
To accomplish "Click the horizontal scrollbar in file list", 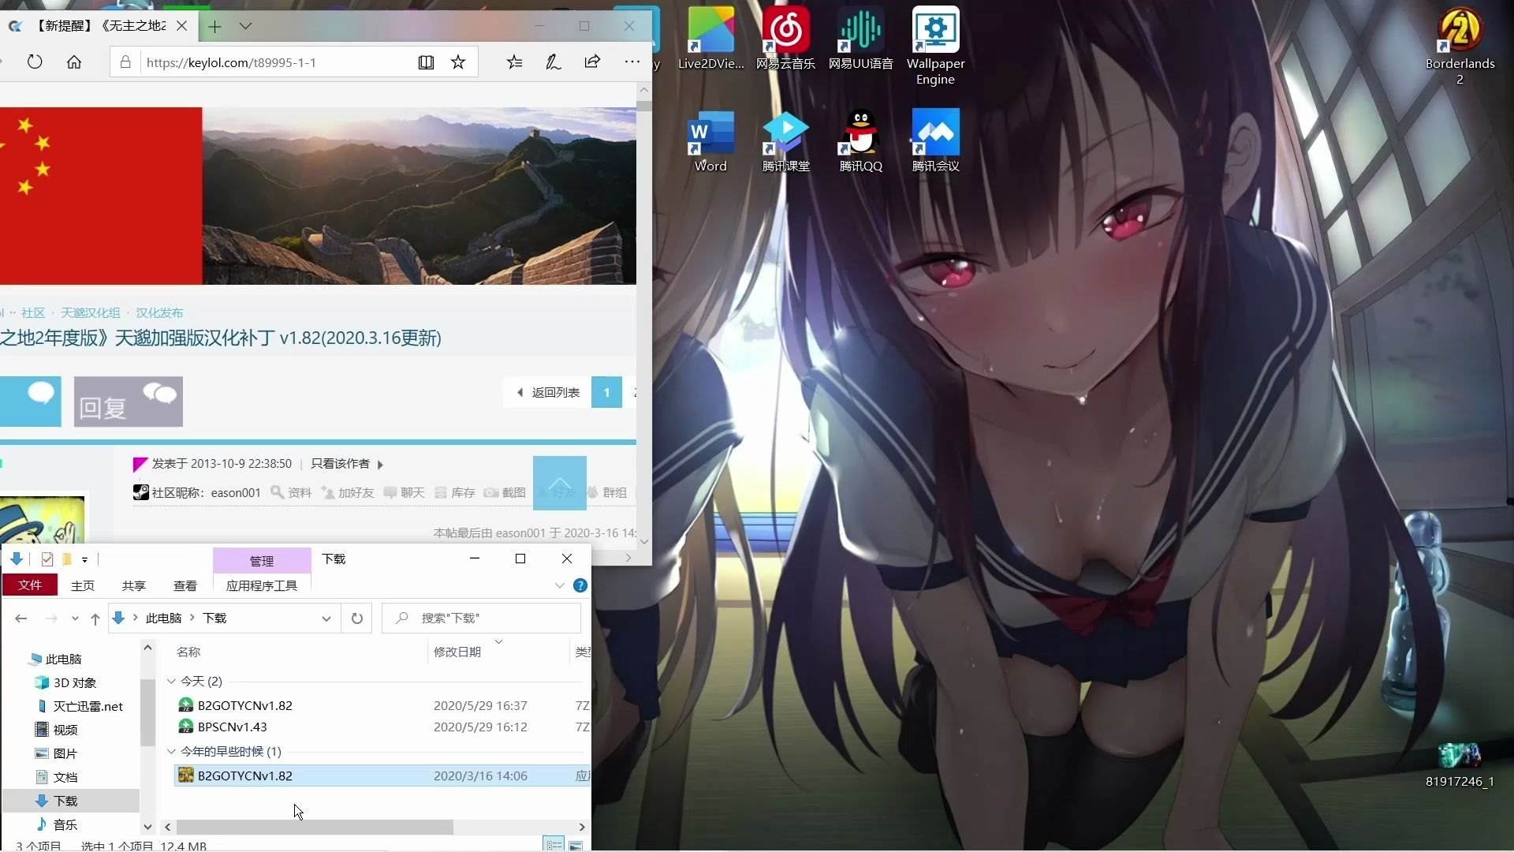I will (x=315, y=827).
